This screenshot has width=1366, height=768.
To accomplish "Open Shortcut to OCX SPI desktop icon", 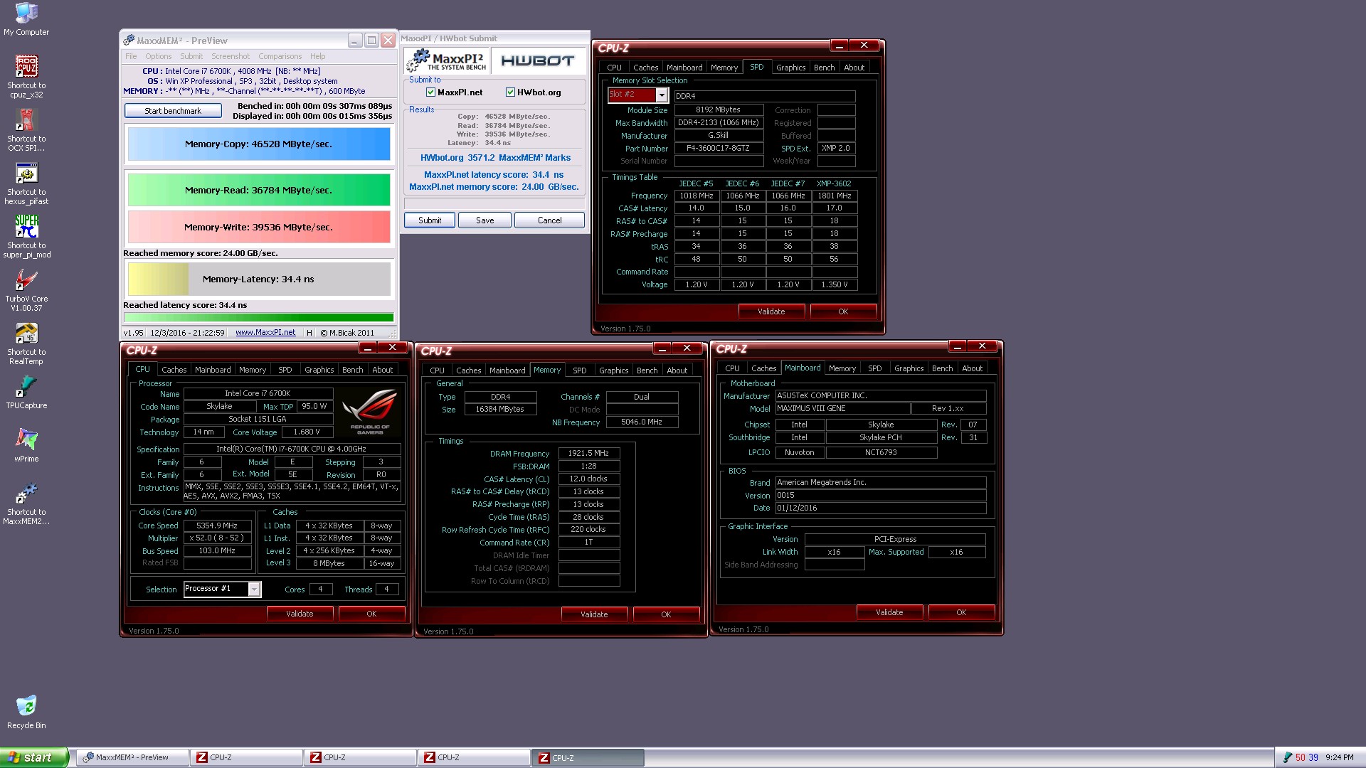I will coord(26,130).
